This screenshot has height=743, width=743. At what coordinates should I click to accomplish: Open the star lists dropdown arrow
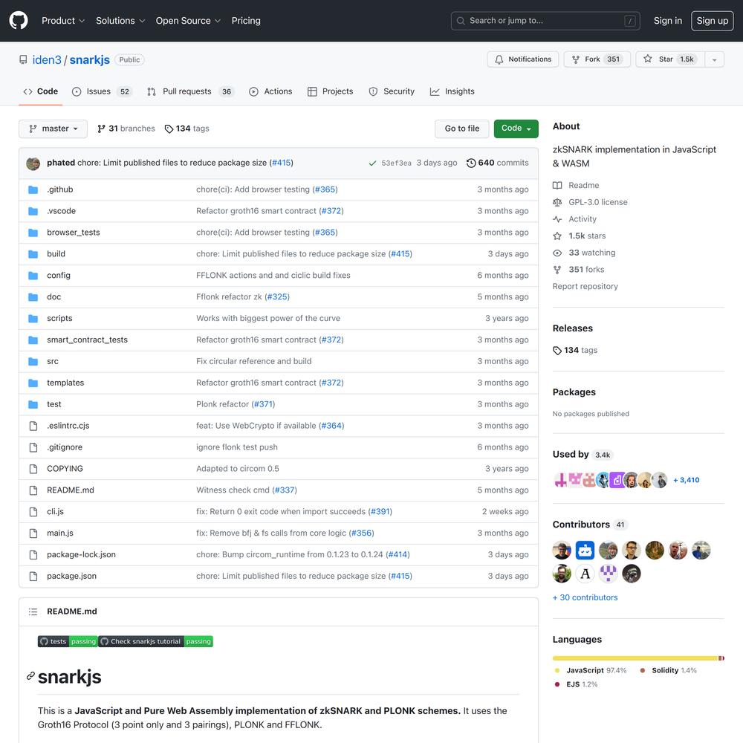coord(715,59)
